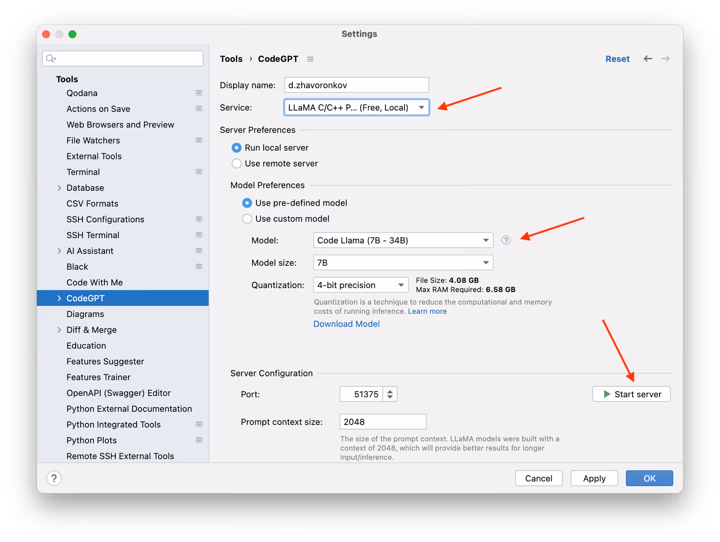Image resolution: width=720 pixels, height=542 pixels.
Task: Click the project-level icon beside Black
Action: click(199, 267)
